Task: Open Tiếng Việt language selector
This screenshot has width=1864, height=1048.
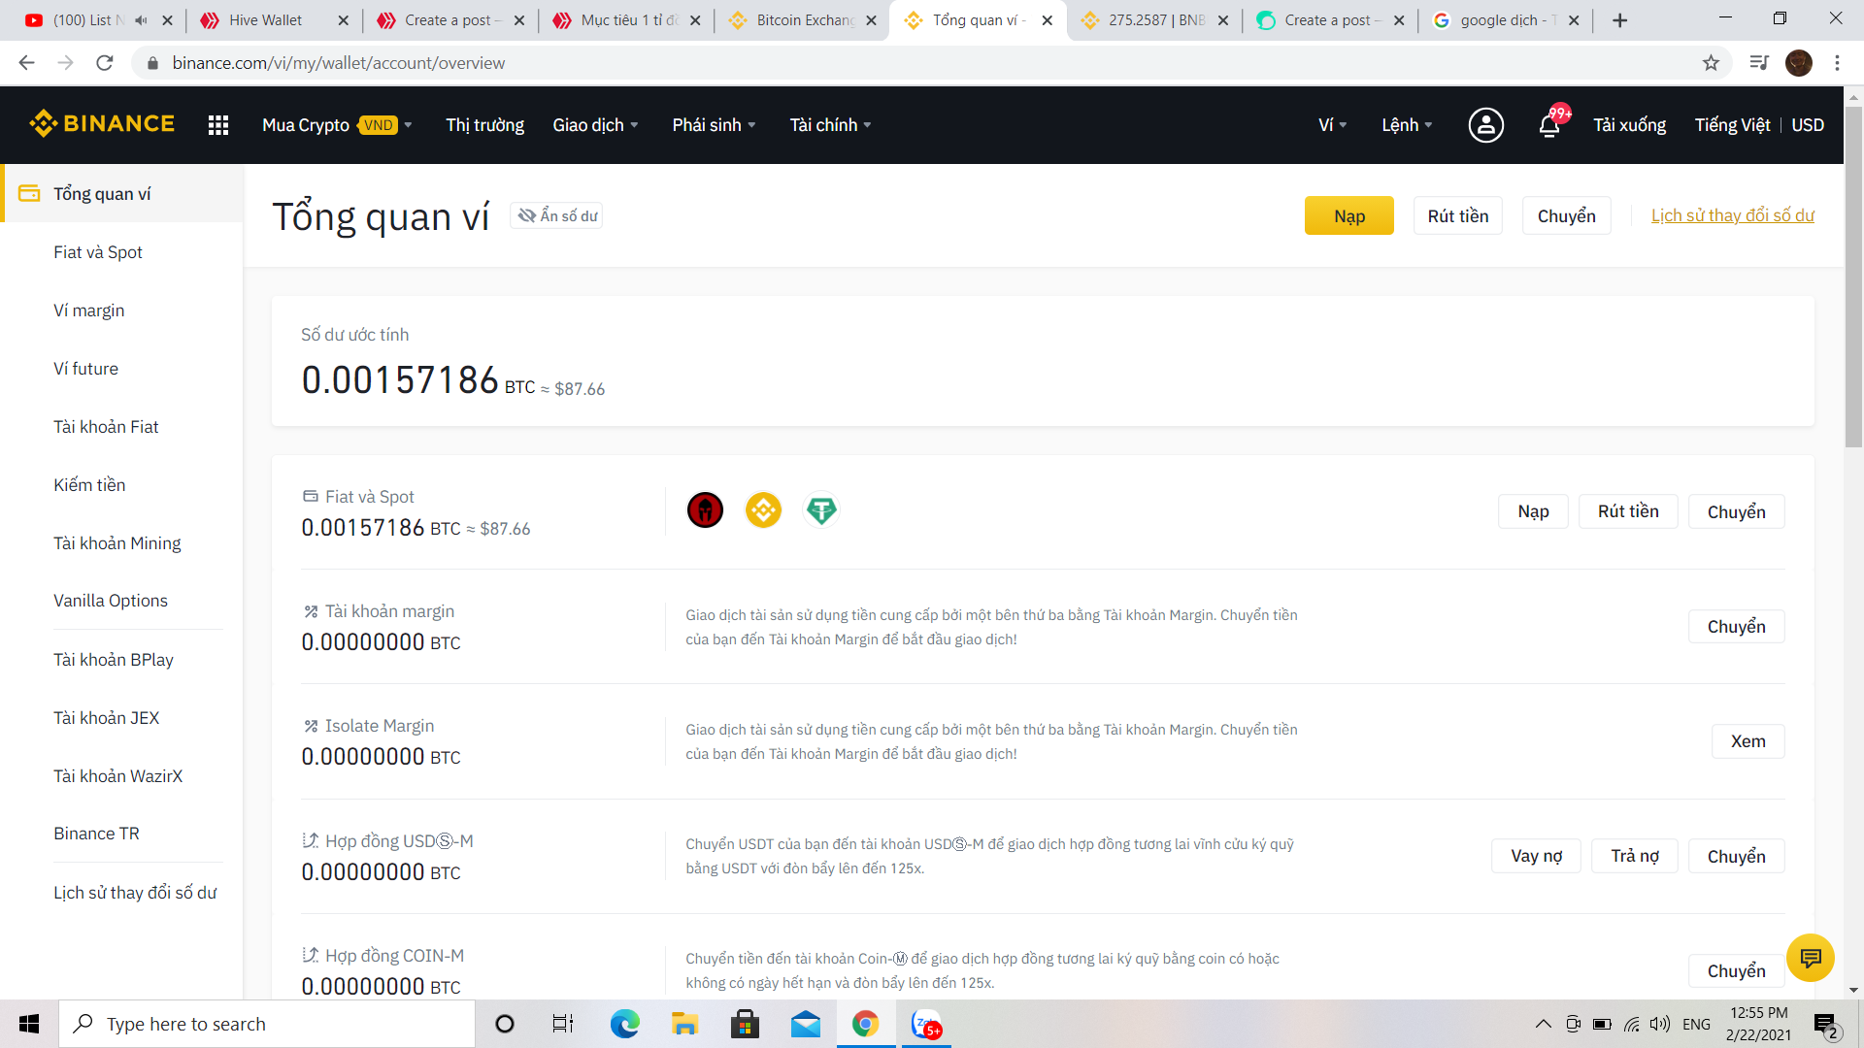Action: [1732, 125]
